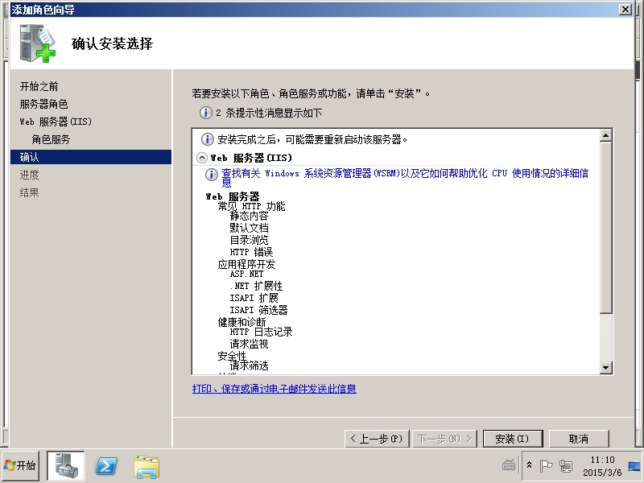This screenshot has height=483, width=644.
Task: Click the ISAPI 筛选器 list entry
Action: (258, 310)
